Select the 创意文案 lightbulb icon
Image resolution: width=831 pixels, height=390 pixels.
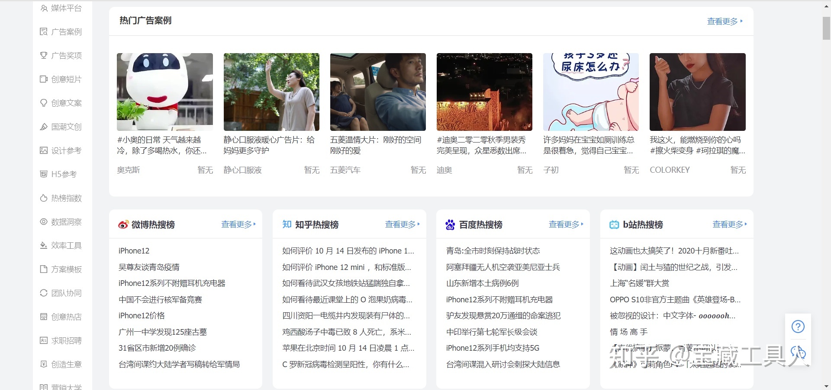(x=43, y=103)
